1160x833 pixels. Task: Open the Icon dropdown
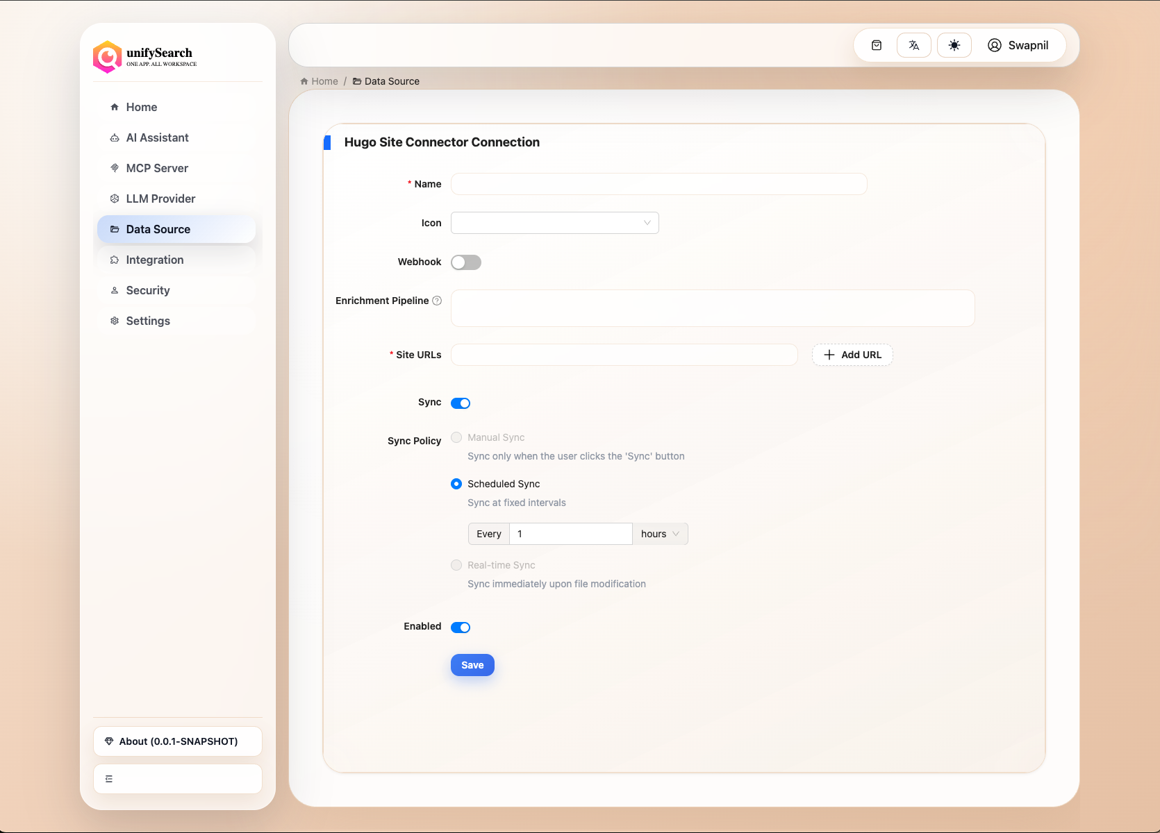click(554, 223)
